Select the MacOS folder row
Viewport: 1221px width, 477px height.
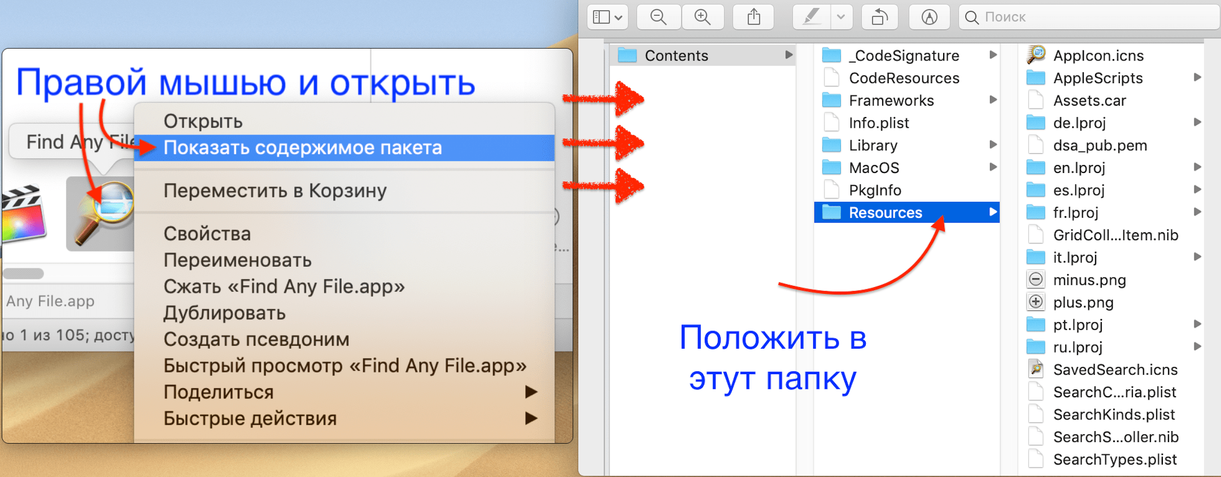907,167
